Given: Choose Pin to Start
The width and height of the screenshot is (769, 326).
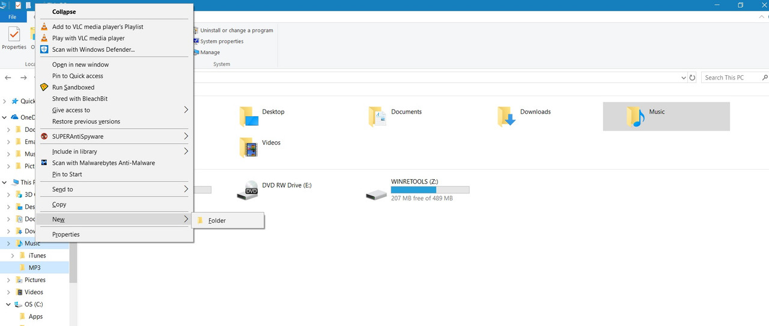Looking at the screenshot, I should pyautogui.click(x=114, y=174).
